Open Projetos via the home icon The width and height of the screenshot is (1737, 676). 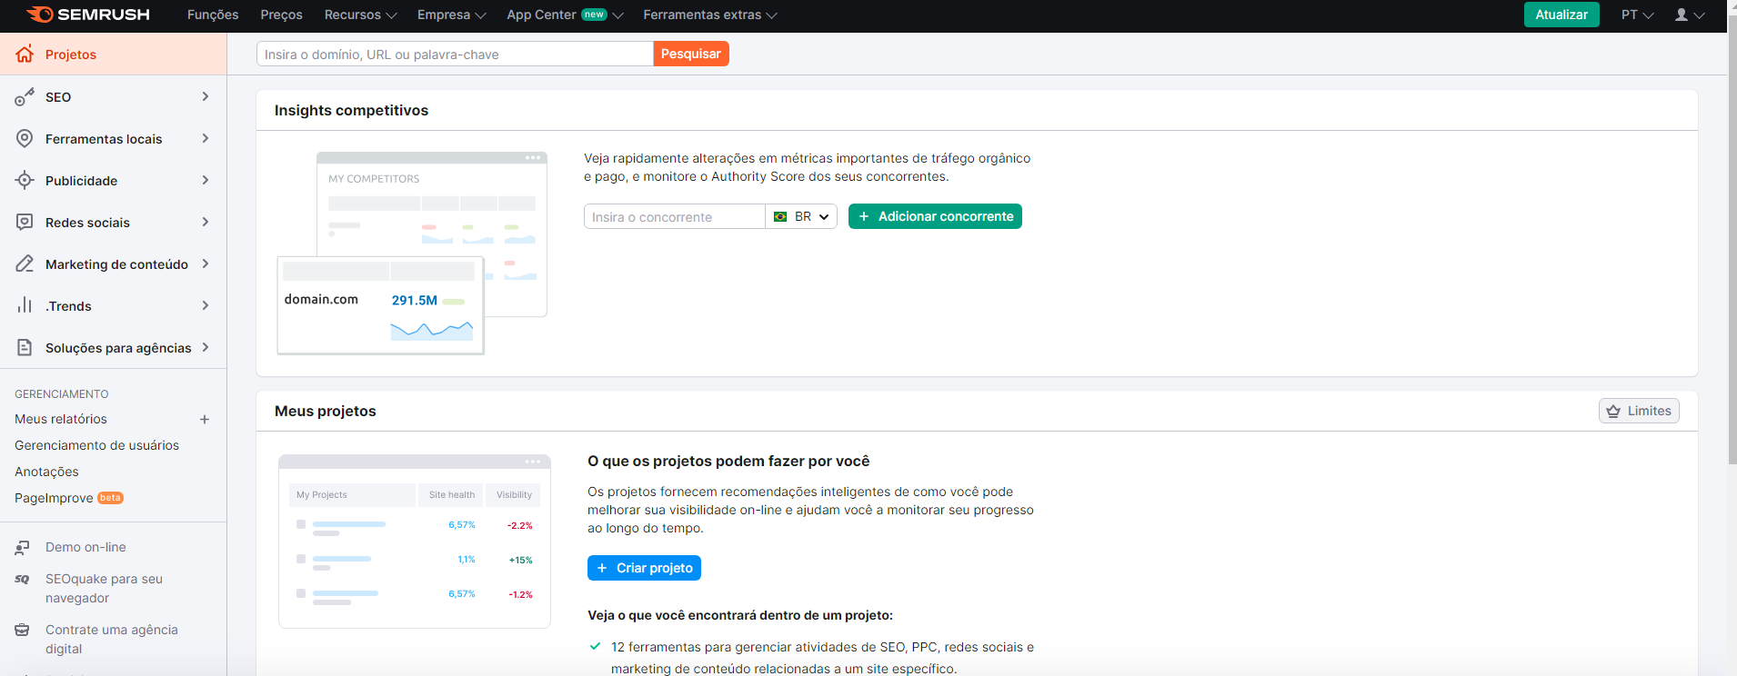(25, 55)
